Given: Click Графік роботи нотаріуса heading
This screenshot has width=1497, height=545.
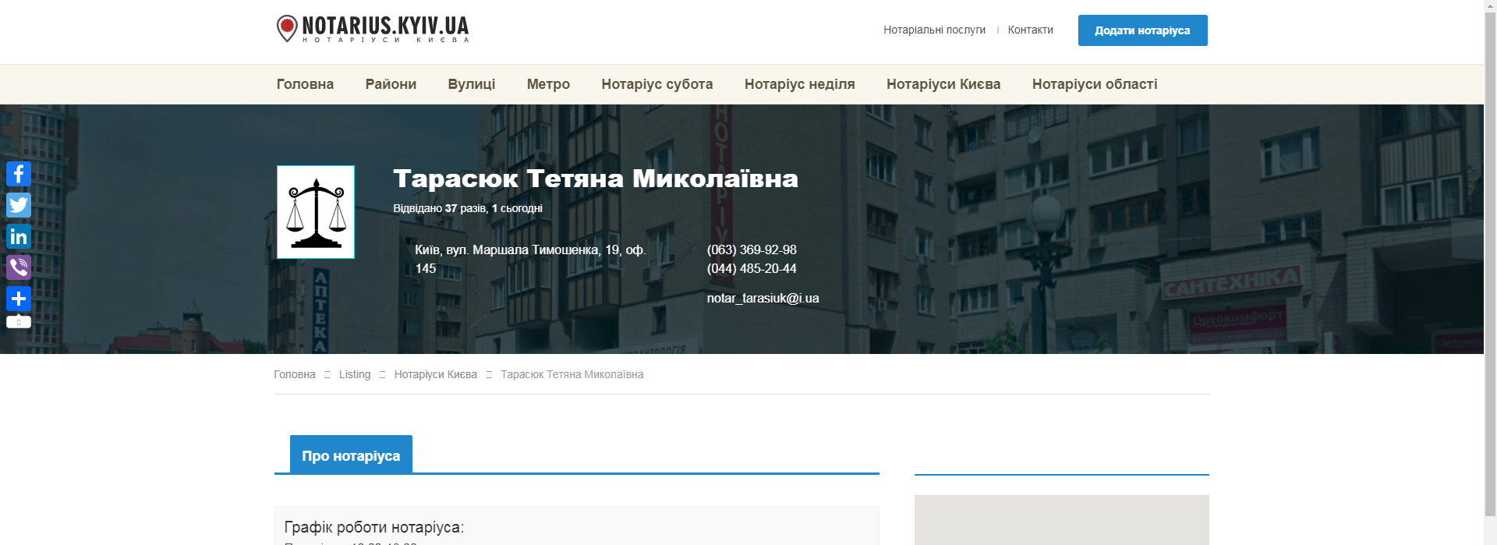Looking at the screenshot, I should click(x=374, y=527).
